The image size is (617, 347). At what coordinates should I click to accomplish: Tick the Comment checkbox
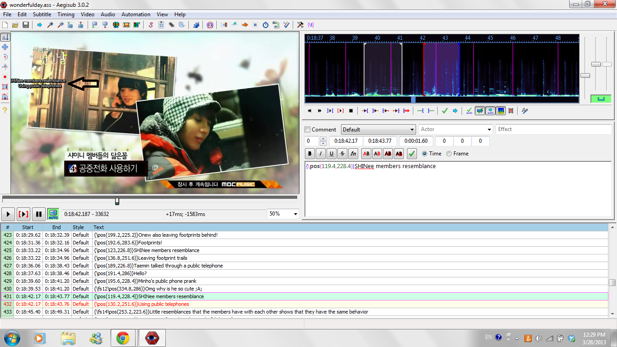308,129
